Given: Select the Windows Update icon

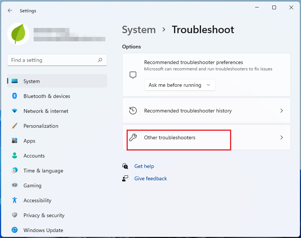Looking at the screenshot, I should tap(15, 230).
